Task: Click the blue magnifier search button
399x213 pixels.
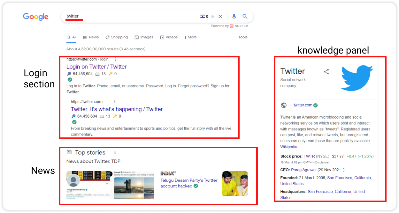Action: pyautogui.click(x=245, y=16)
